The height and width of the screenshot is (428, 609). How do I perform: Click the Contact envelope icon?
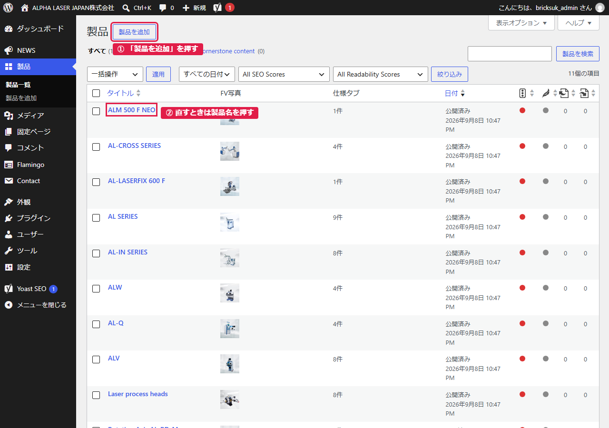point(9,181)
